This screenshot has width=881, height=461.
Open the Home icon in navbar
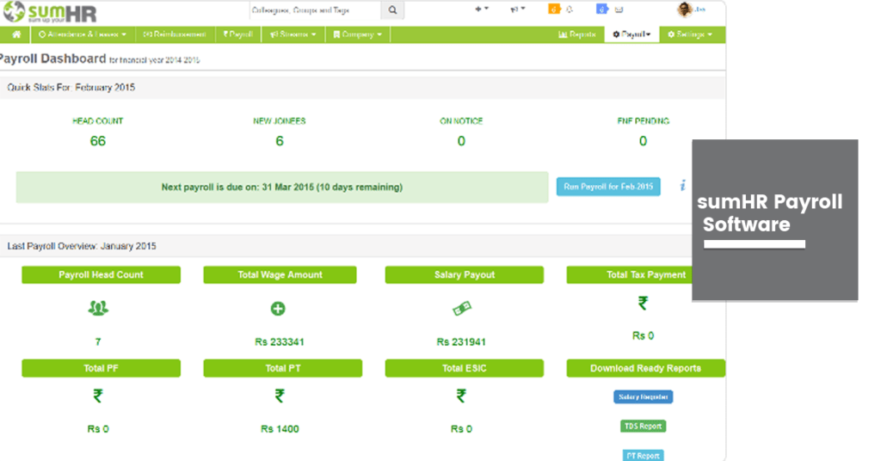[16, 34]
